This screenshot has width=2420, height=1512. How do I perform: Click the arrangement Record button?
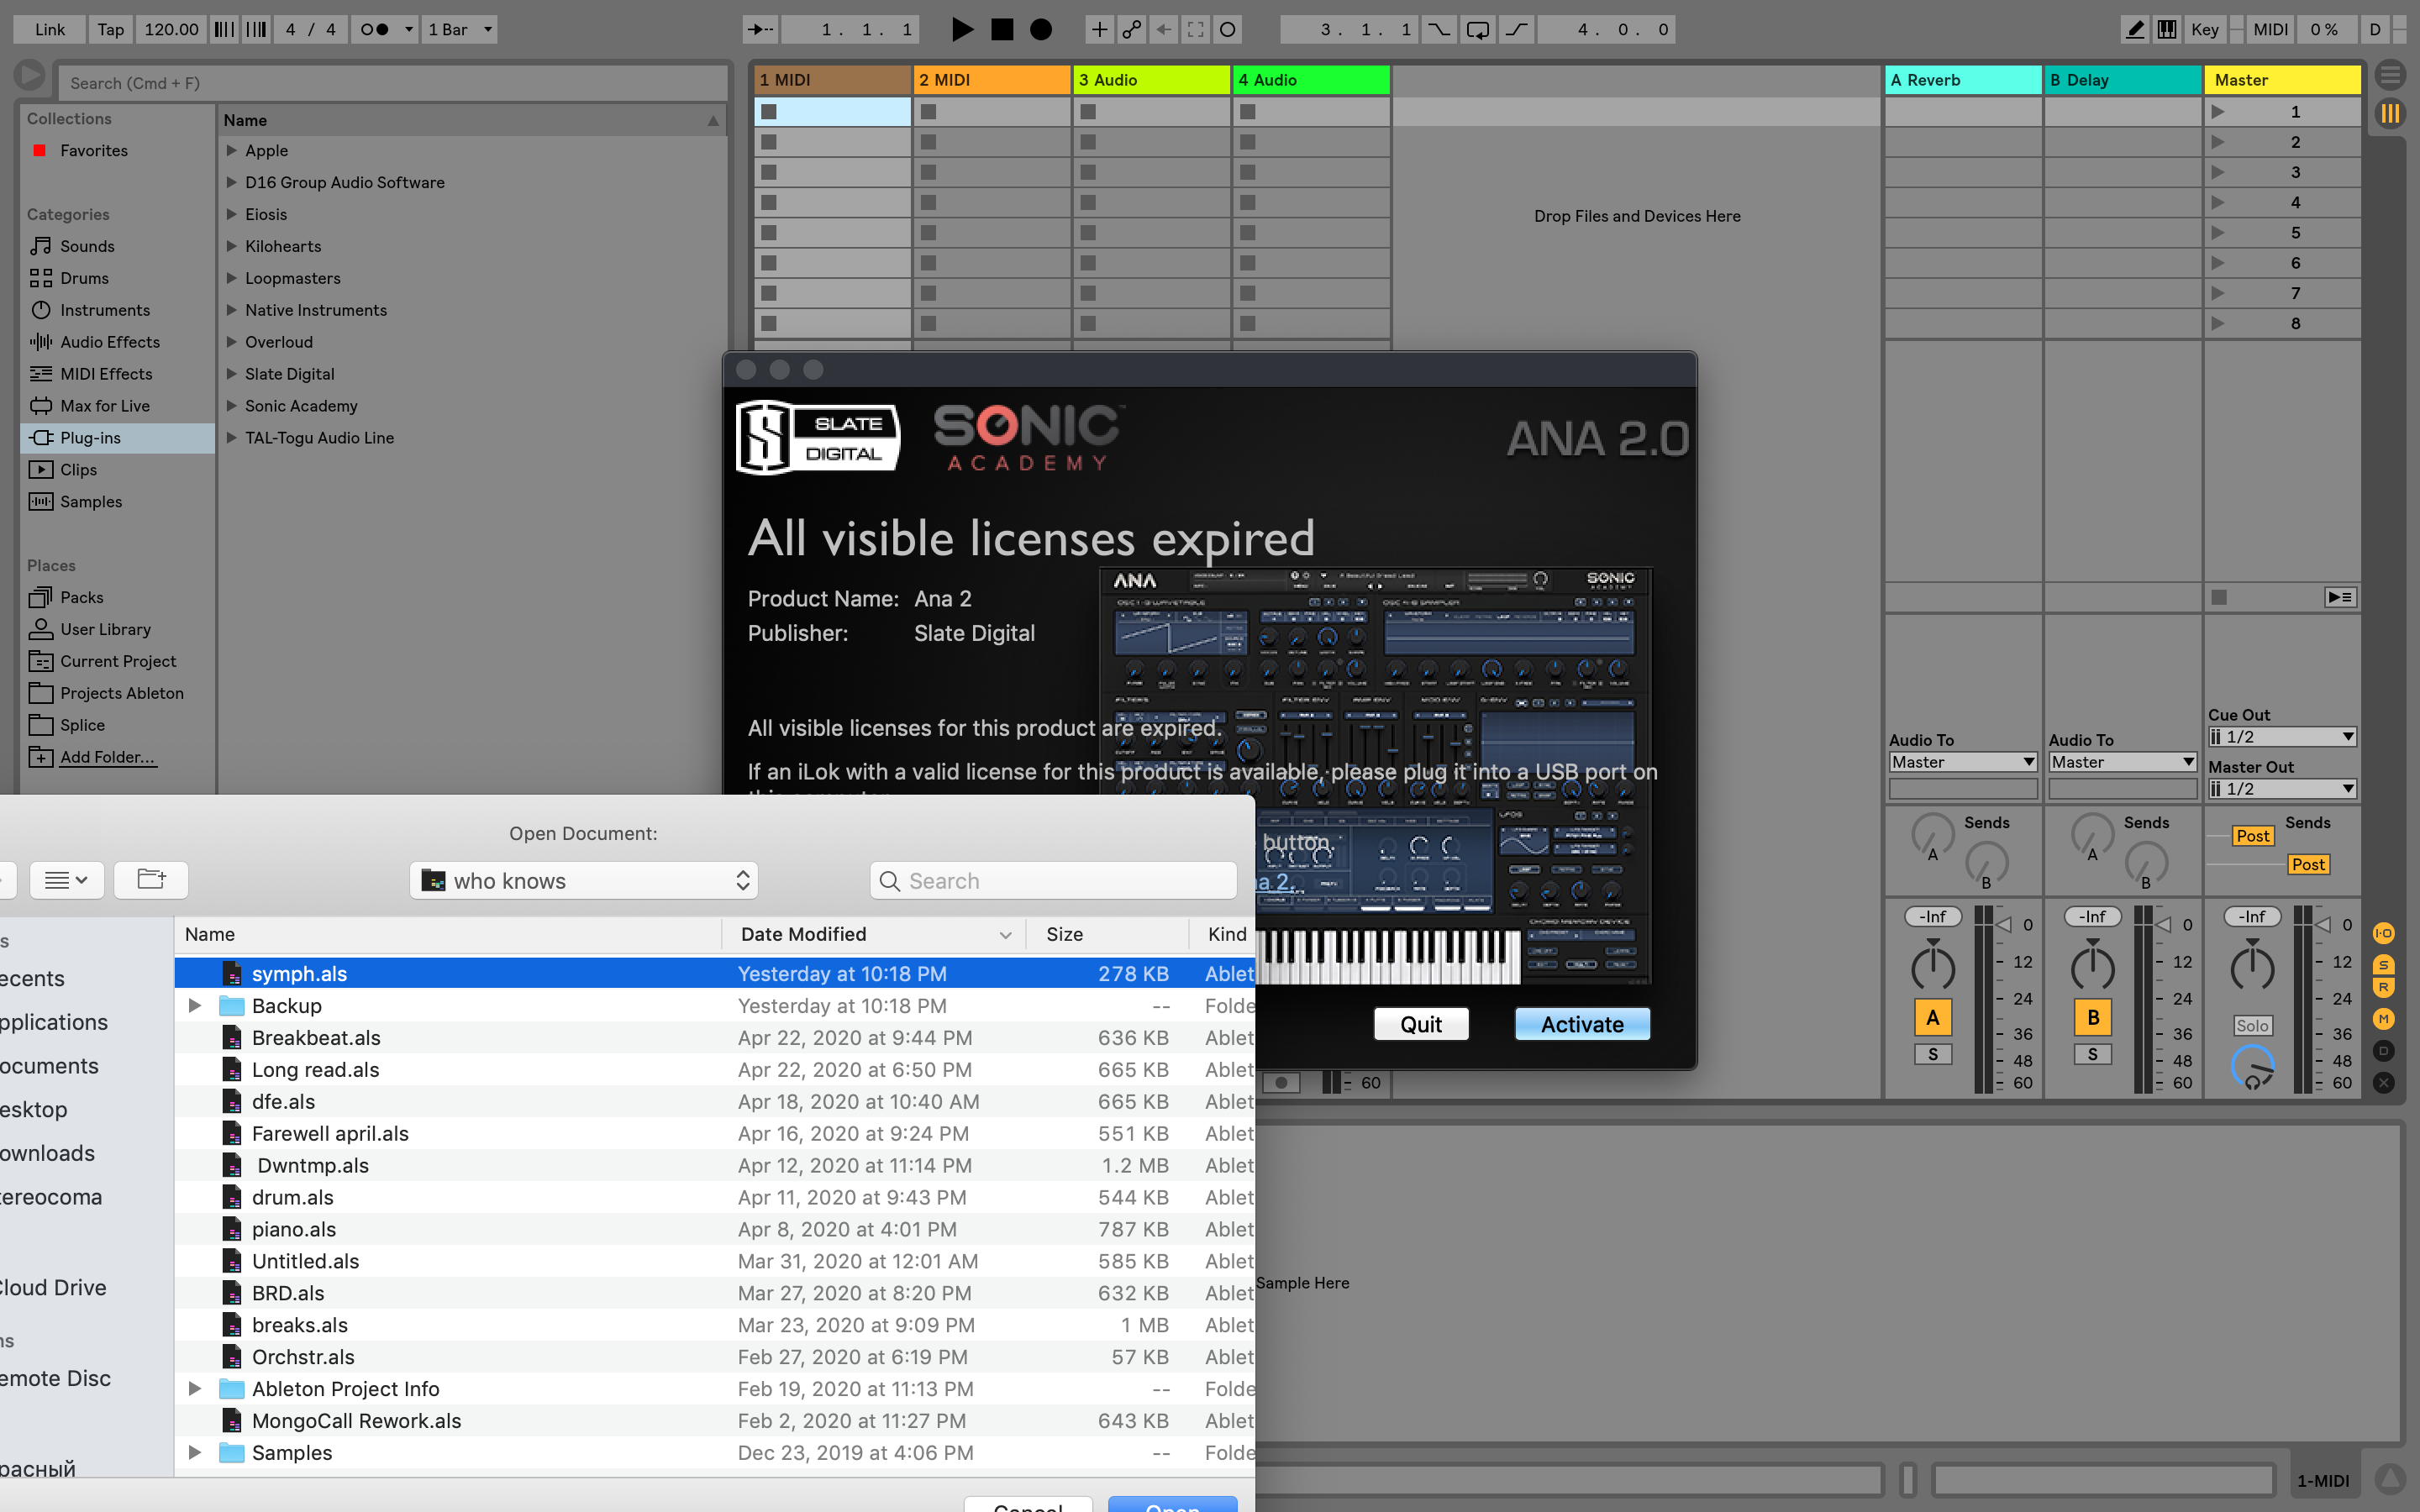coord(1041,29)
